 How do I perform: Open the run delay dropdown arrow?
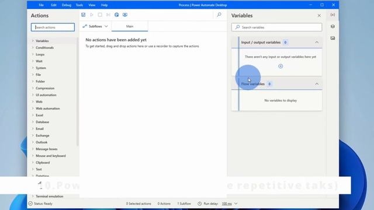pyautogui.click(x=236, y=204)
